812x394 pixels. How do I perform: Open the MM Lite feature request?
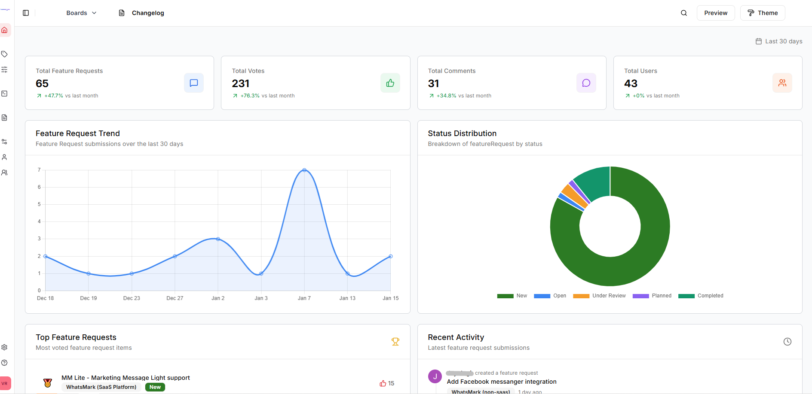[126, 378]
